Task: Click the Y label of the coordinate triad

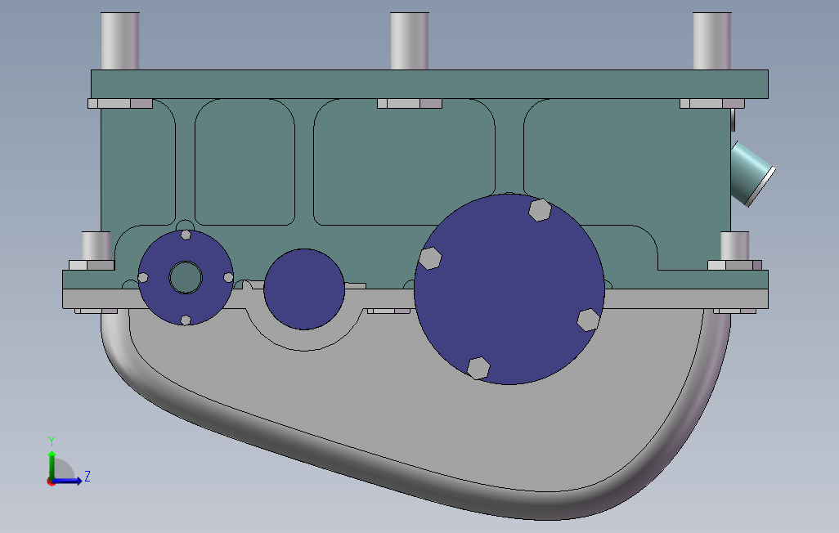Action: coord(52,441)
